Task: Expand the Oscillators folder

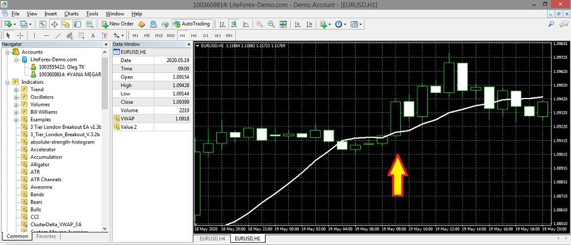Action: point(16,97)
